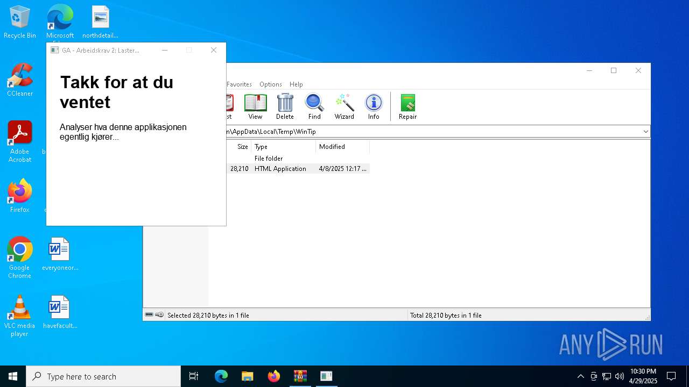Viewport: 689px width, 387px height.
Task: Click the key icon in WinRAR status bar
Action: click(x=159, y=315)
